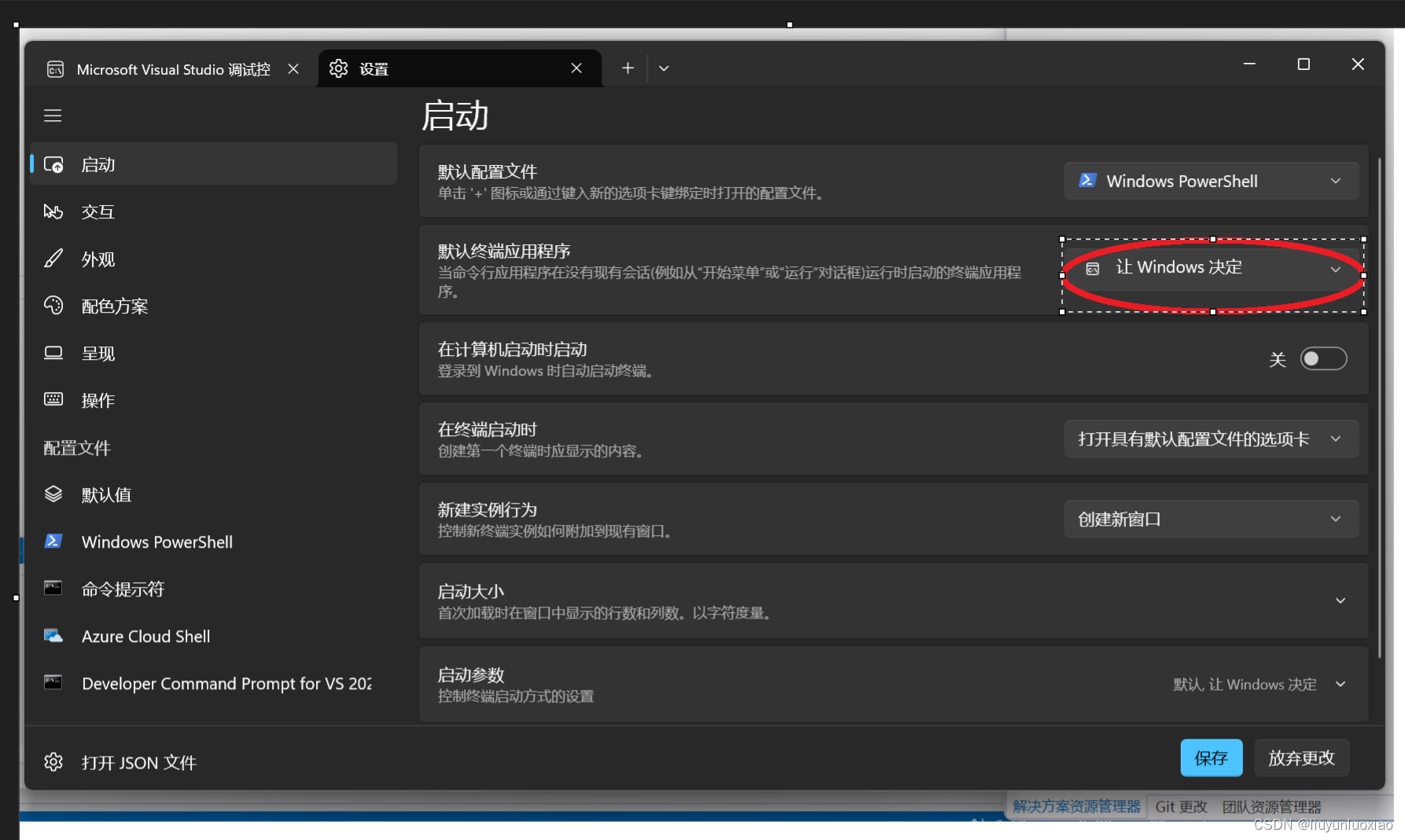Select the Startup settings page
This screenshot has width=1405, height=840.
pyautogui.click(x=213, y=164)
